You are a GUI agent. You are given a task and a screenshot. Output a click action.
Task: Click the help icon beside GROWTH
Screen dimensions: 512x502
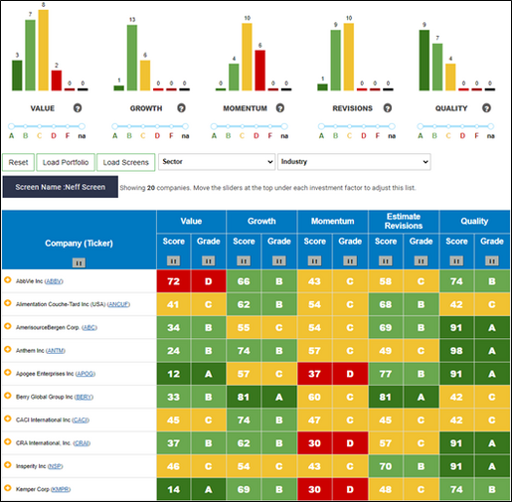coord(181,108)
